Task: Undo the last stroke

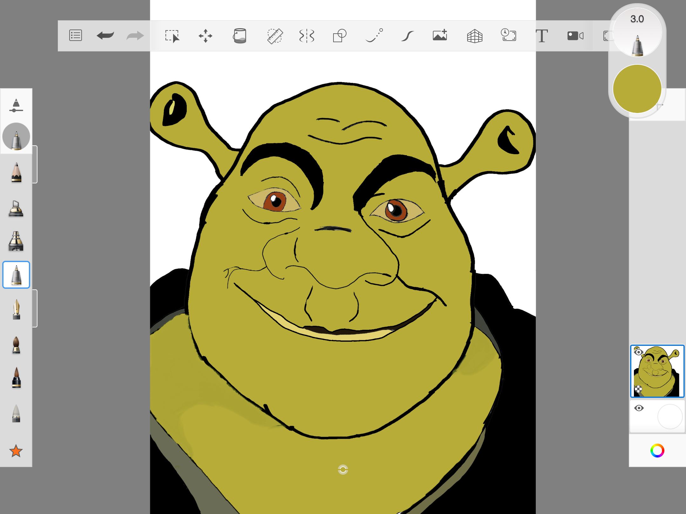Action: coord(105,36)
